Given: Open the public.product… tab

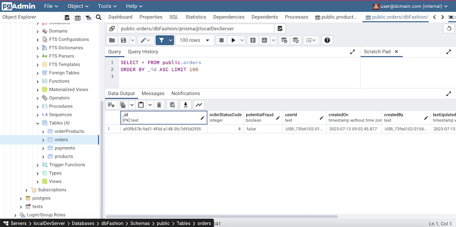Looking at the screenshot, I should click(x=336, y=17).
